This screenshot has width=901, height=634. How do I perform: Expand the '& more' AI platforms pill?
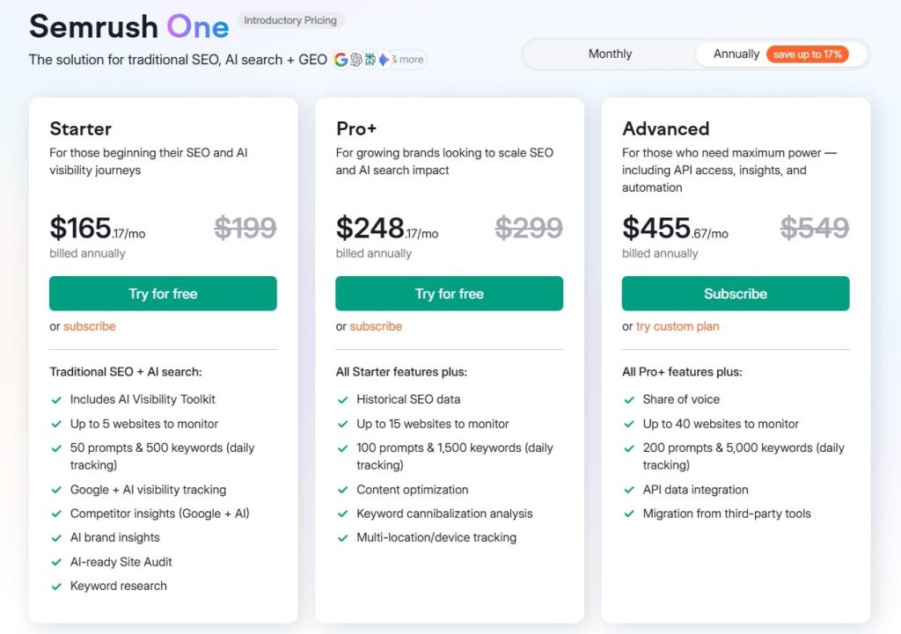pos(407,60)
